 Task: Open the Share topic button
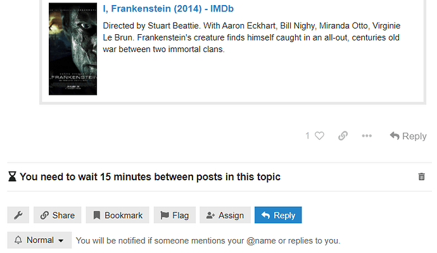click(57, 215)
